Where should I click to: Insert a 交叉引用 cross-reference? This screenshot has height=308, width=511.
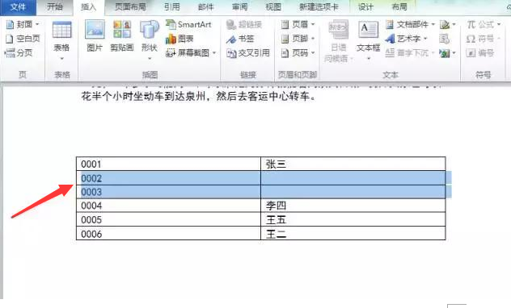[x=248, y=53]
